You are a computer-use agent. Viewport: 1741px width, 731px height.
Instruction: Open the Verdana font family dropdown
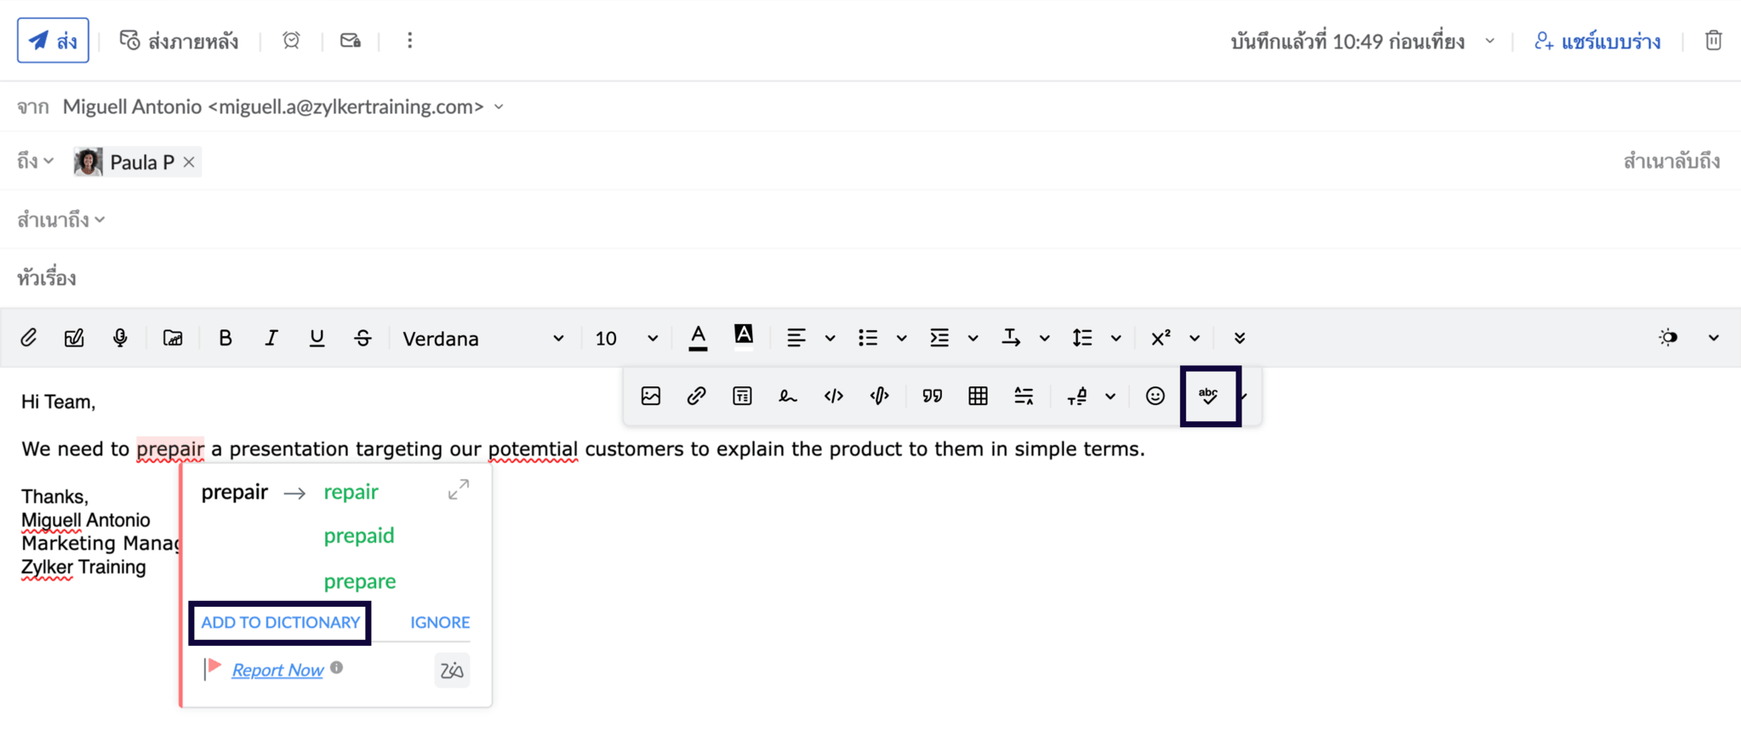482,338
